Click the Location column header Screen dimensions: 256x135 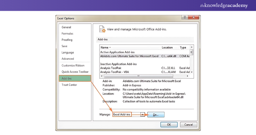click(167, 47)
